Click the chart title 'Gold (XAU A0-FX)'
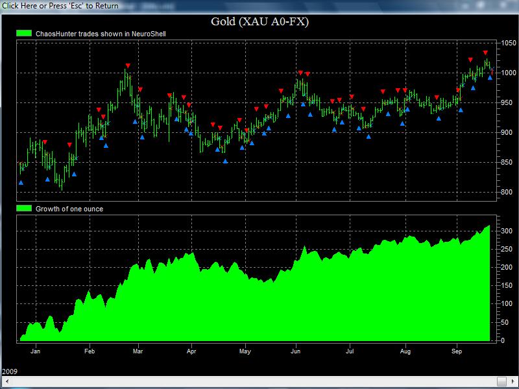519x389 pixels. (x=260, y=22)
